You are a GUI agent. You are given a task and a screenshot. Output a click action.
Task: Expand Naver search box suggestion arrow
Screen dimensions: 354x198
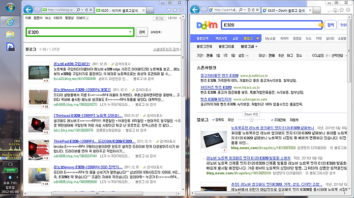click(x=130, y=32)
